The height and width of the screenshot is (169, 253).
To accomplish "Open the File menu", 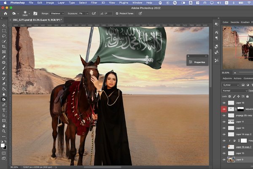I will tap(31, 3).
